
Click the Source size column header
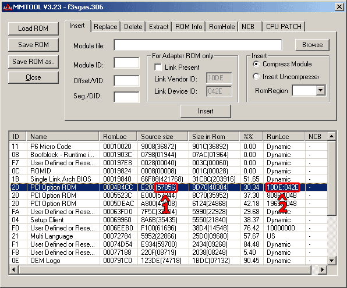click(162, 137)
